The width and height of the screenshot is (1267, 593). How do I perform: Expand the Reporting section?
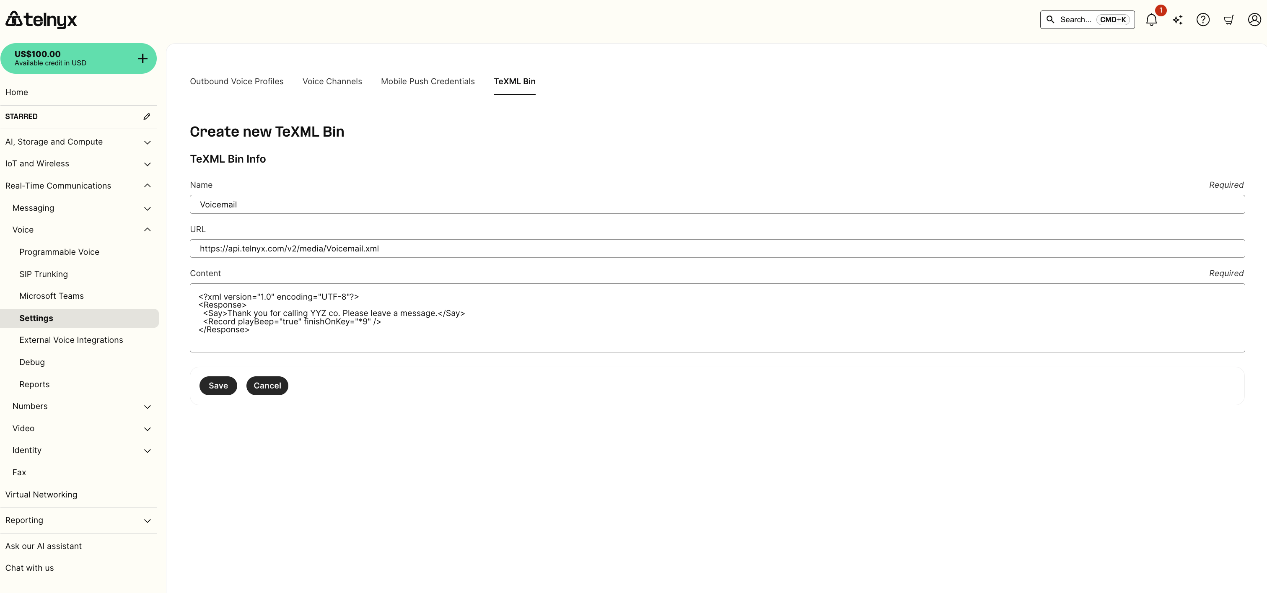pos(147,521)
